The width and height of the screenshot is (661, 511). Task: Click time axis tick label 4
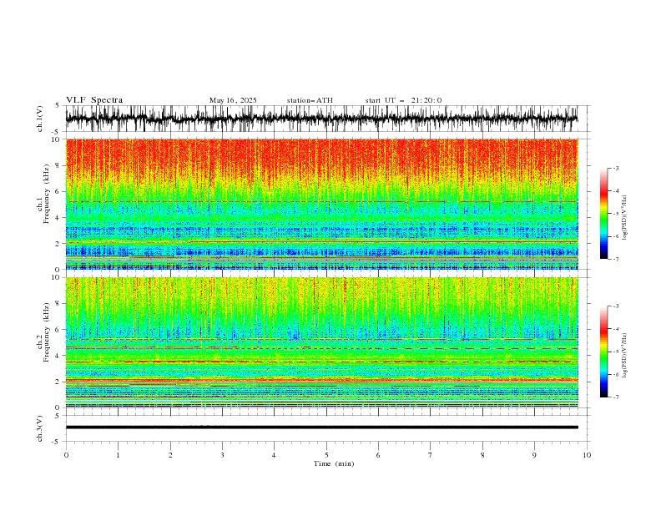[274, 455]
